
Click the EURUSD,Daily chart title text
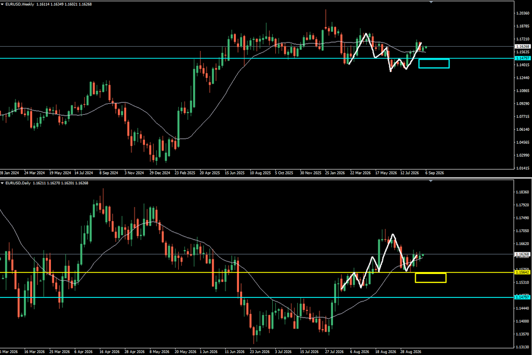tap(18, 183)
